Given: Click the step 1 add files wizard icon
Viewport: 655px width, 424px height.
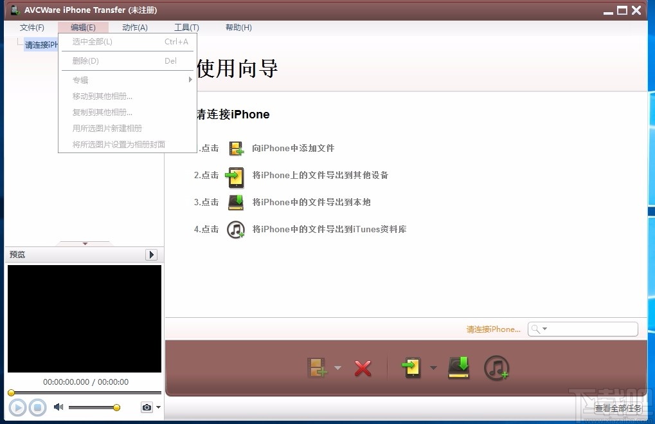Looking at the screenshot, I should (x=236, y=147).
